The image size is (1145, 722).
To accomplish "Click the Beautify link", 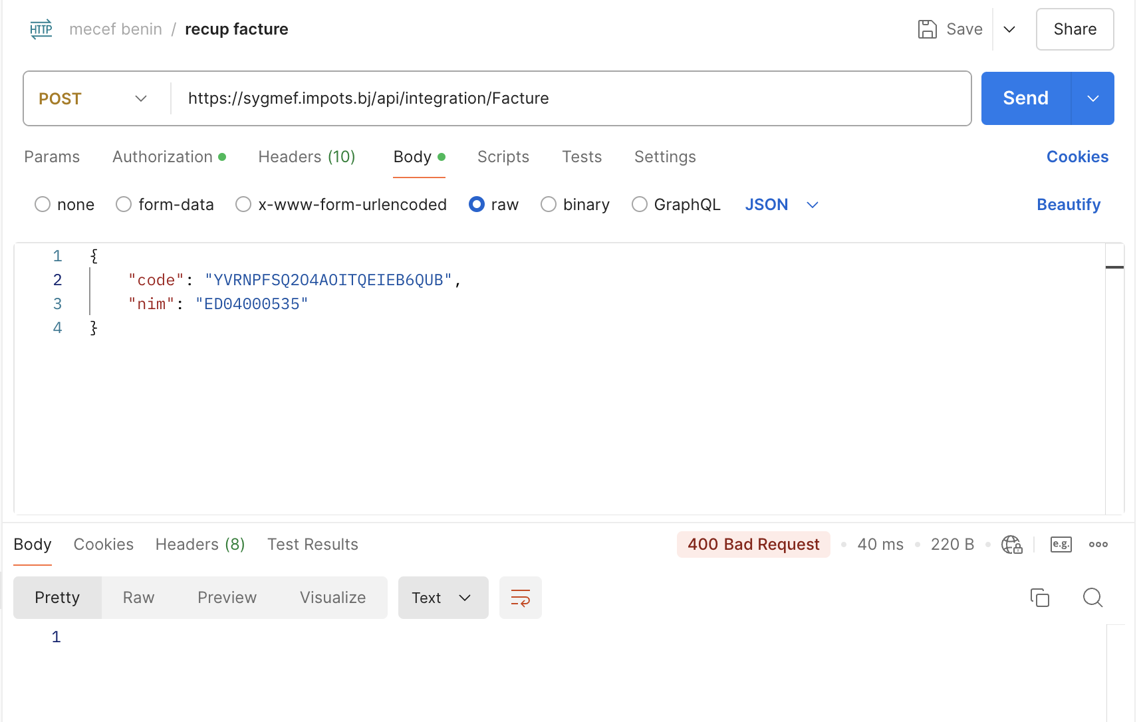I will pos(1068,205).
